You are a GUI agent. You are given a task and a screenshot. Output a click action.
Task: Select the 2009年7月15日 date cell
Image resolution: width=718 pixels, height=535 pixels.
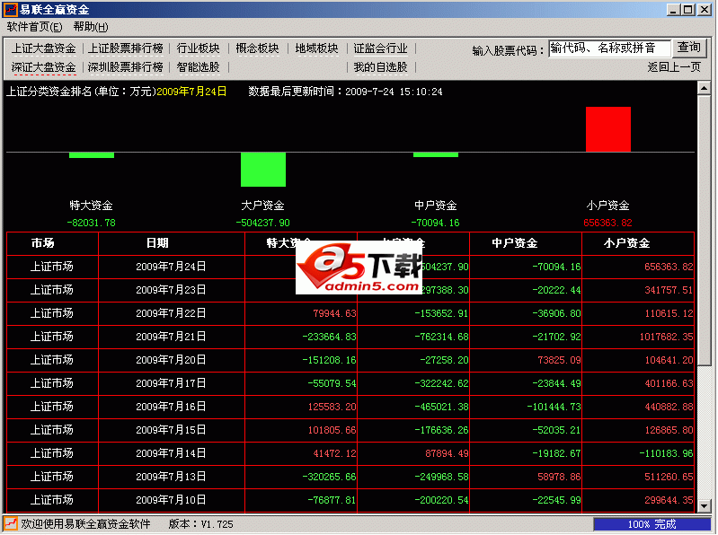tap(172, 430)
